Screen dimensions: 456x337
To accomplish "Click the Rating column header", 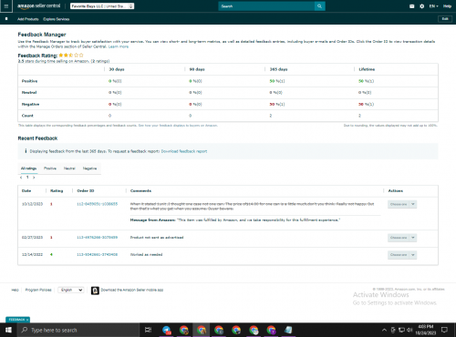I will click(57, 190).
